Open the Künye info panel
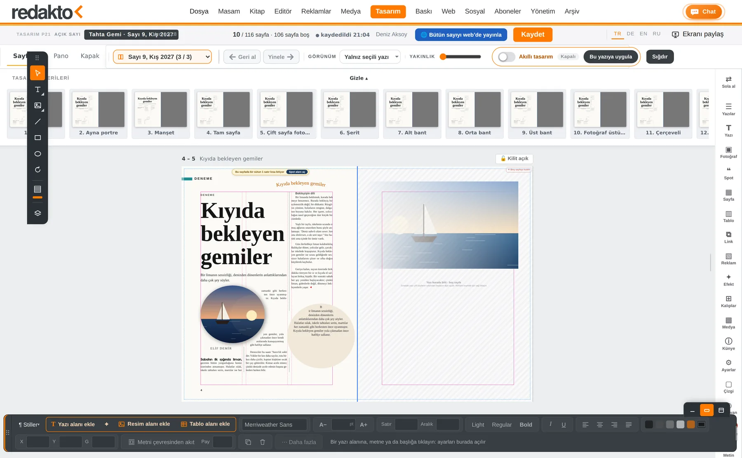Image resolution: width=742 pixels, height=458 pixels. pyautogui.click(x=728, y=344)
